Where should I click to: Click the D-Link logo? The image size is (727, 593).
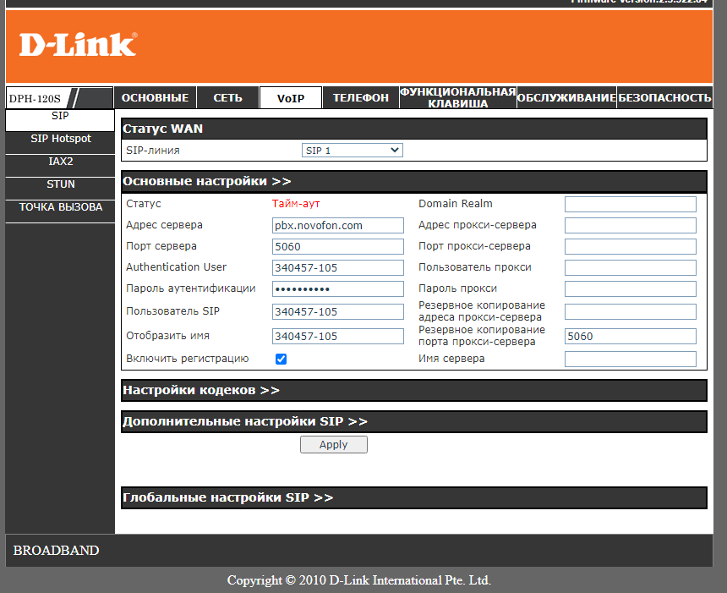click(77, 44)
